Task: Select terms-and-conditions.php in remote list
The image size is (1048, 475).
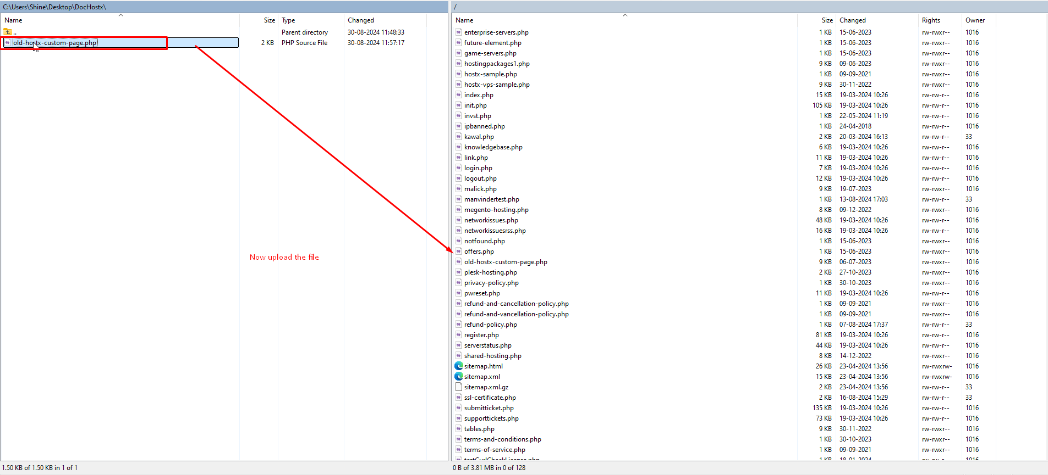Action: (502, 439)
